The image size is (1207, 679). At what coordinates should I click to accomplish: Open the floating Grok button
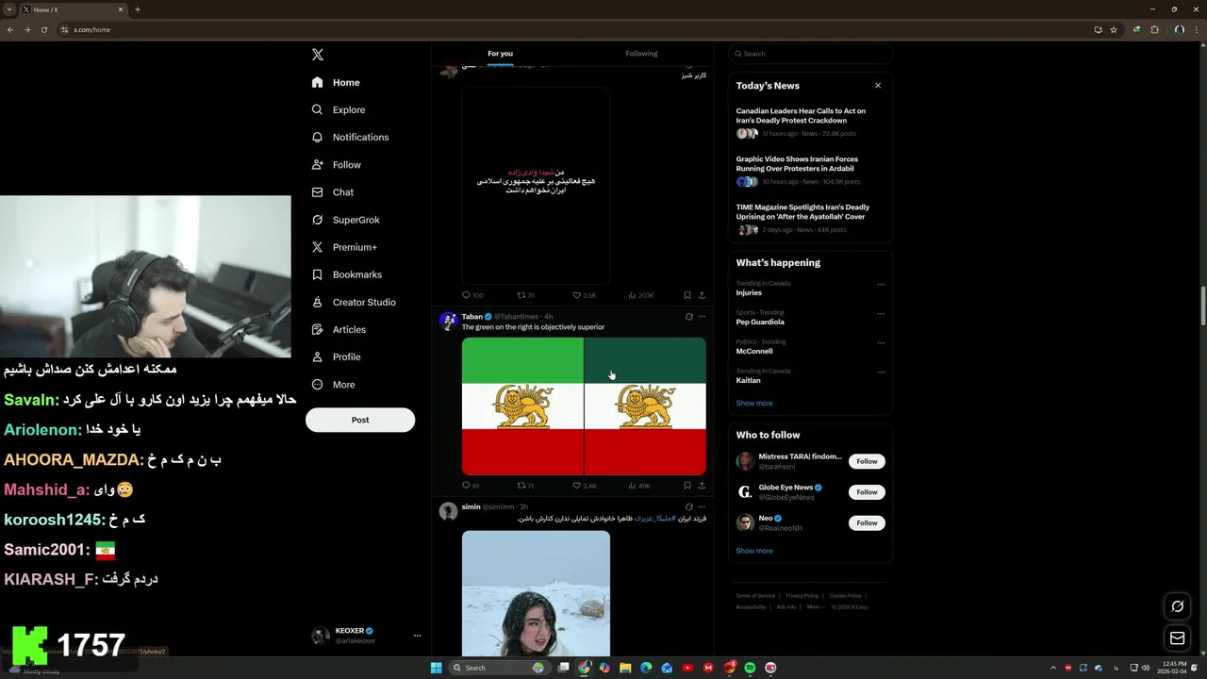pos(1177,606)
